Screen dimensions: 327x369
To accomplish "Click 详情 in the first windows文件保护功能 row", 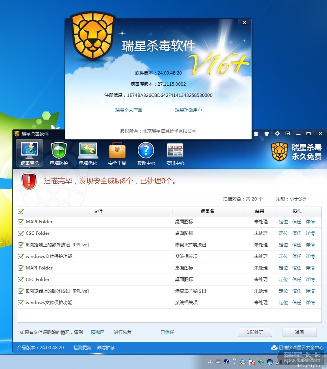I will click(310, 256).
